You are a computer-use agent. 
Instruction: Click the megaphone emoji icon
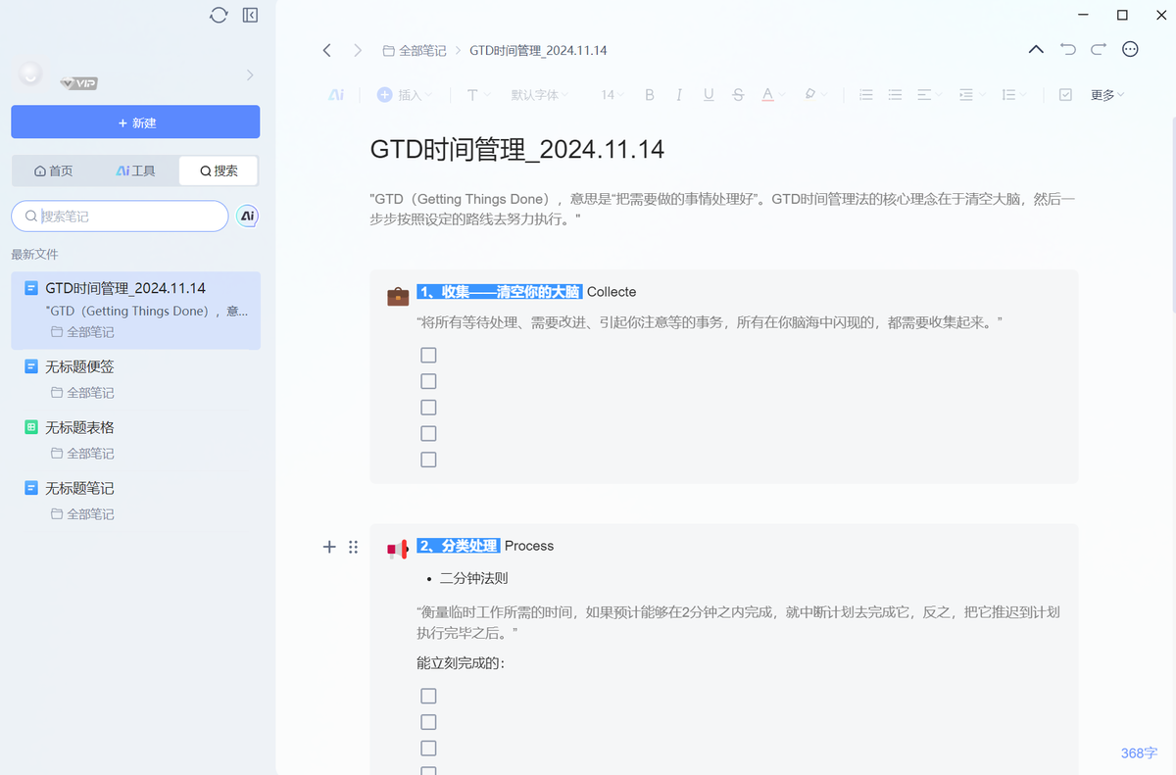click(398, 550)
